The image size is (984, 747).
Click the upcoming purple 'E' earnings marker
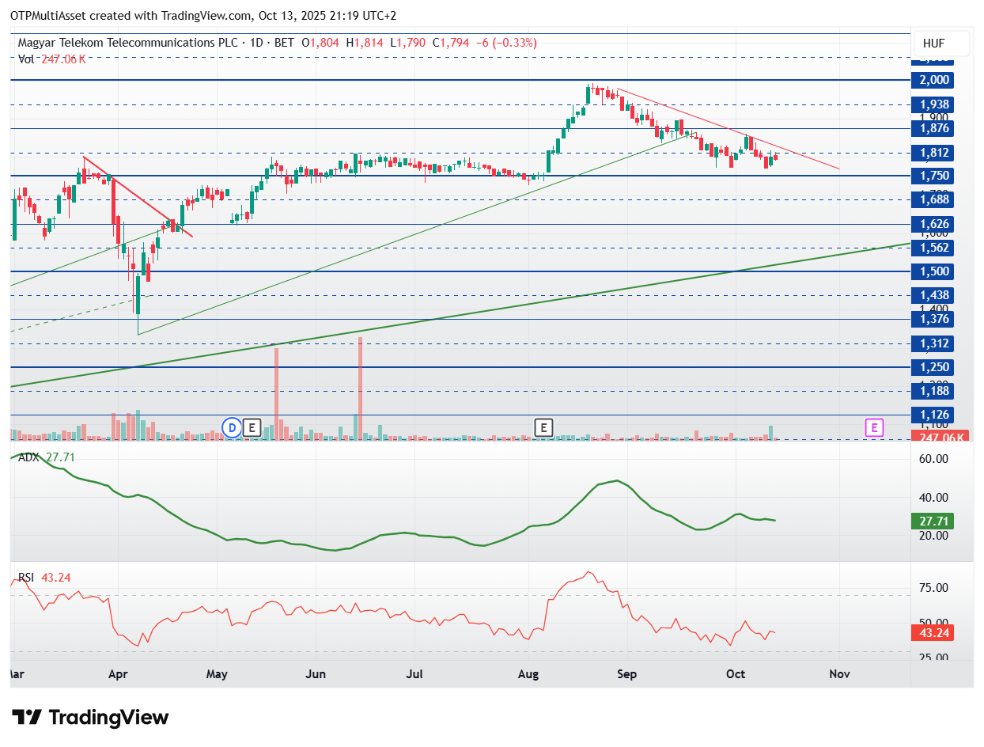pyautogui.click(x=874, y=428)
